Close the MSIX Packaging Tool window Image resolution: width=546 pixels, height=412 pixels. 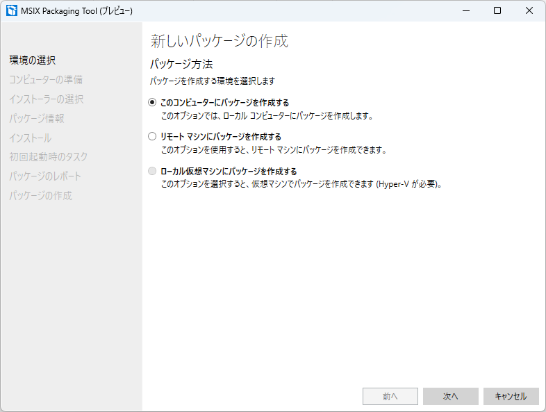[x=529, y=10]
